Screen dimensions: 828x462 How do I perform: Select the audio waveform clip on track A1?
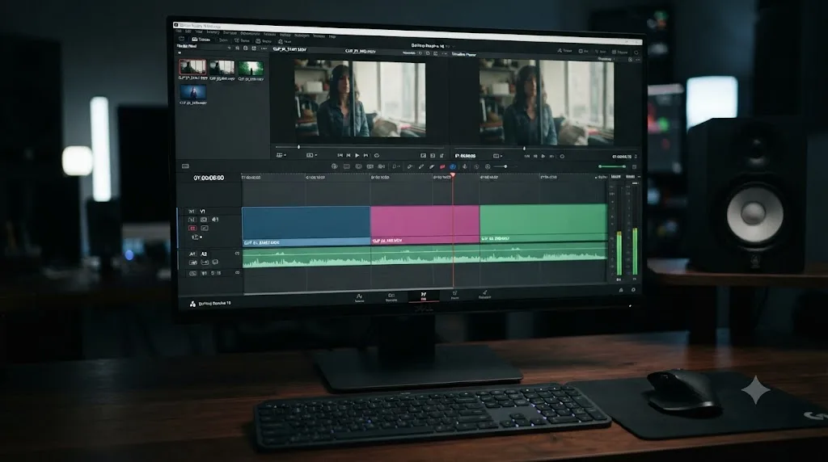[425, 256]
